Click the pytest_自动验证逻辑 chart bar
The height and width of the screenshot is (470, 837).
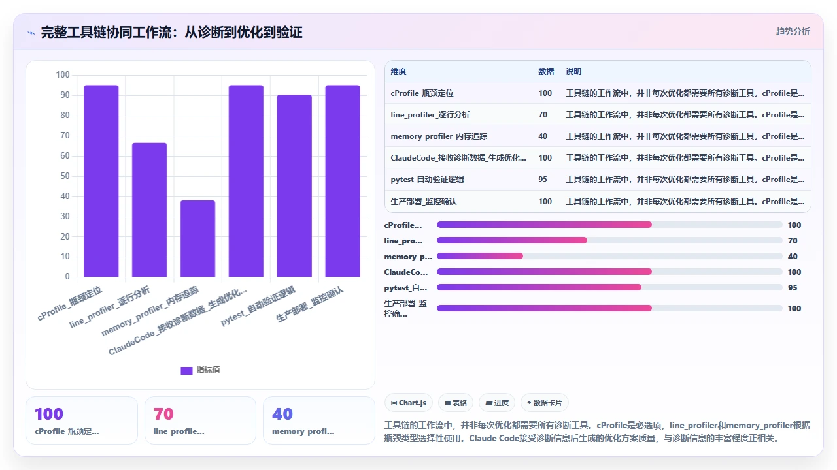click(294, 186)
